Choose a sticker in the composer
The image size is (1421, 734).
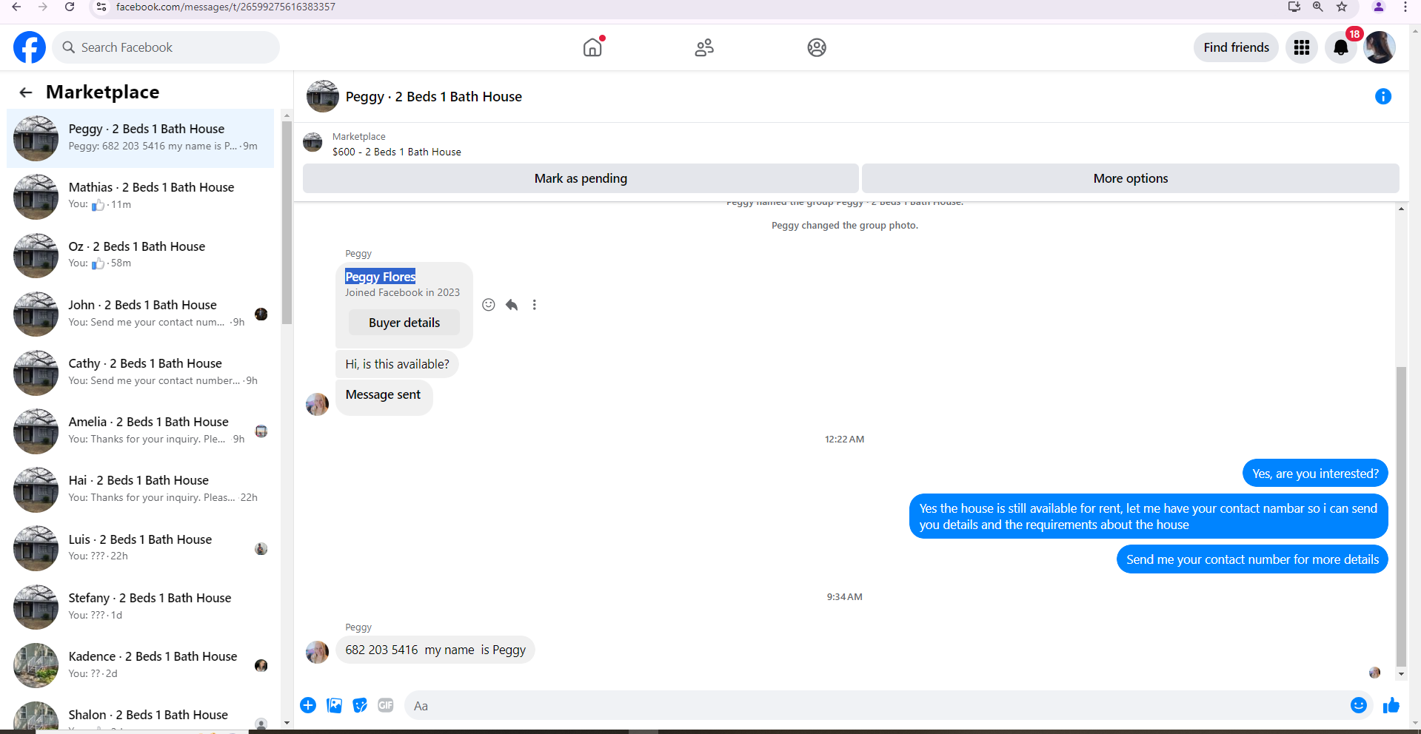(360, 705)
